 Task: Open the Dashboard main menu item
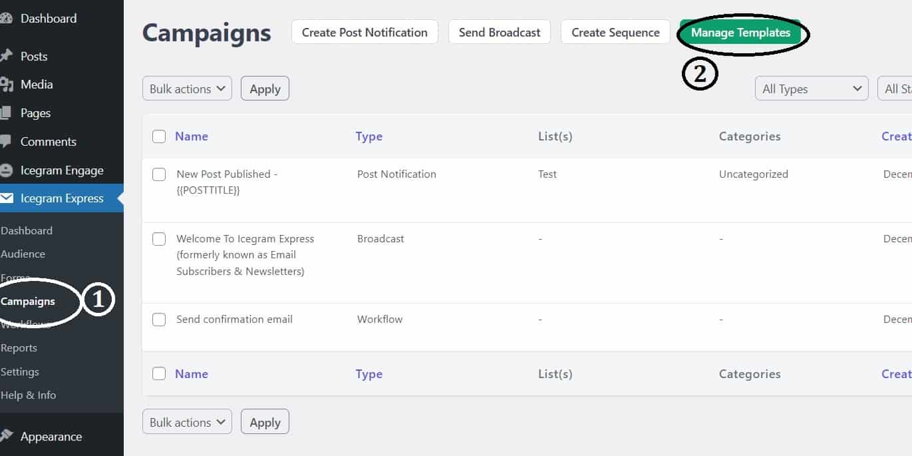[x=49, y=19]
